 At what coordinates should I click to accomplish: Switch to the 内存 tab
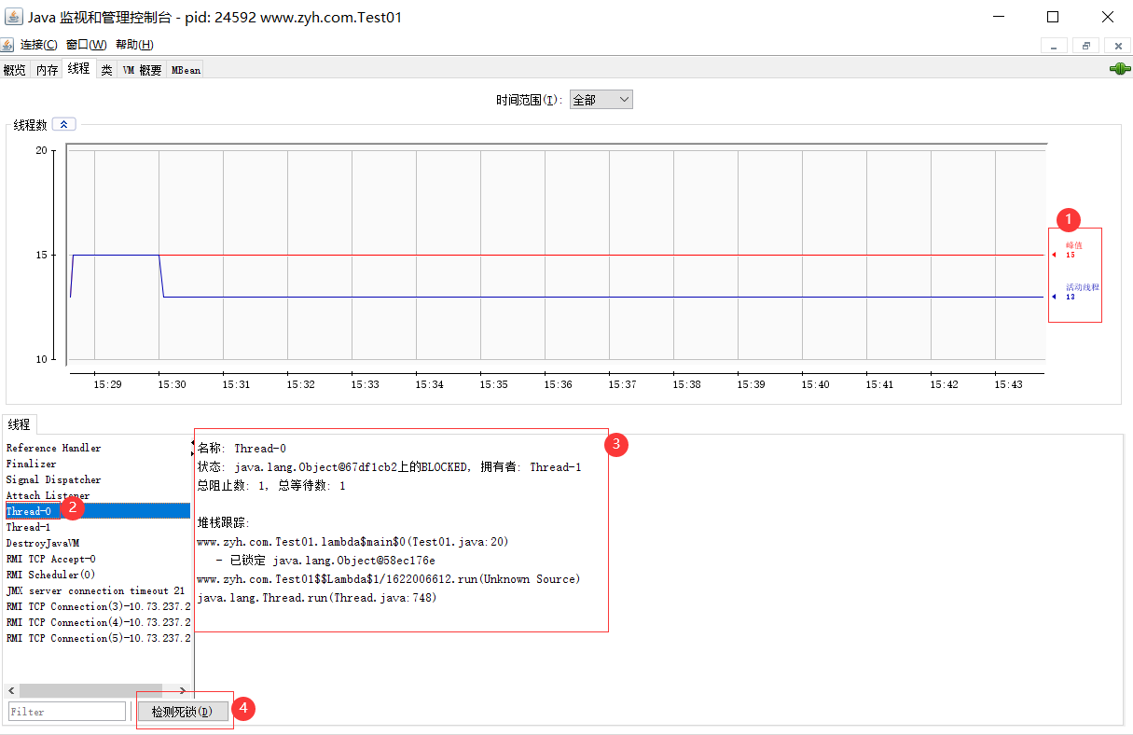47,70
